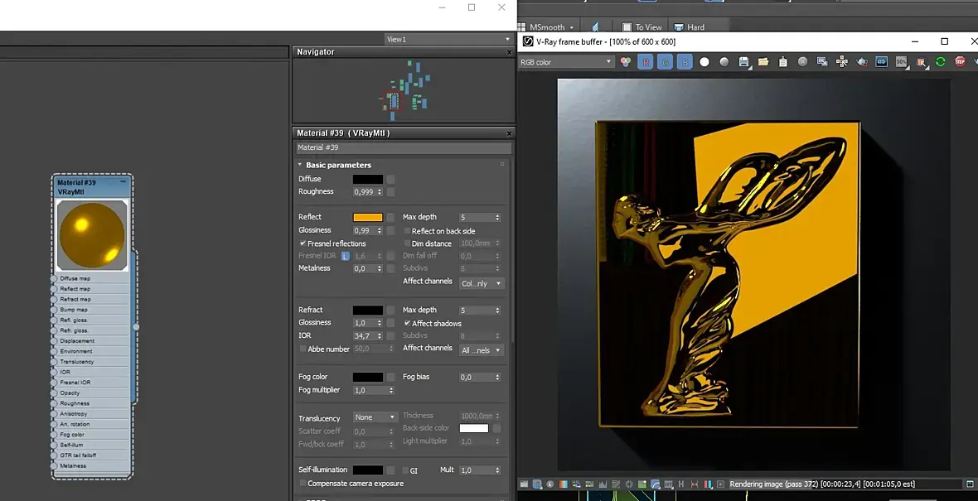This screenshot has width=978, height=501.
Task: Click the Material #39 name field
Action: [x=404, y=147]
